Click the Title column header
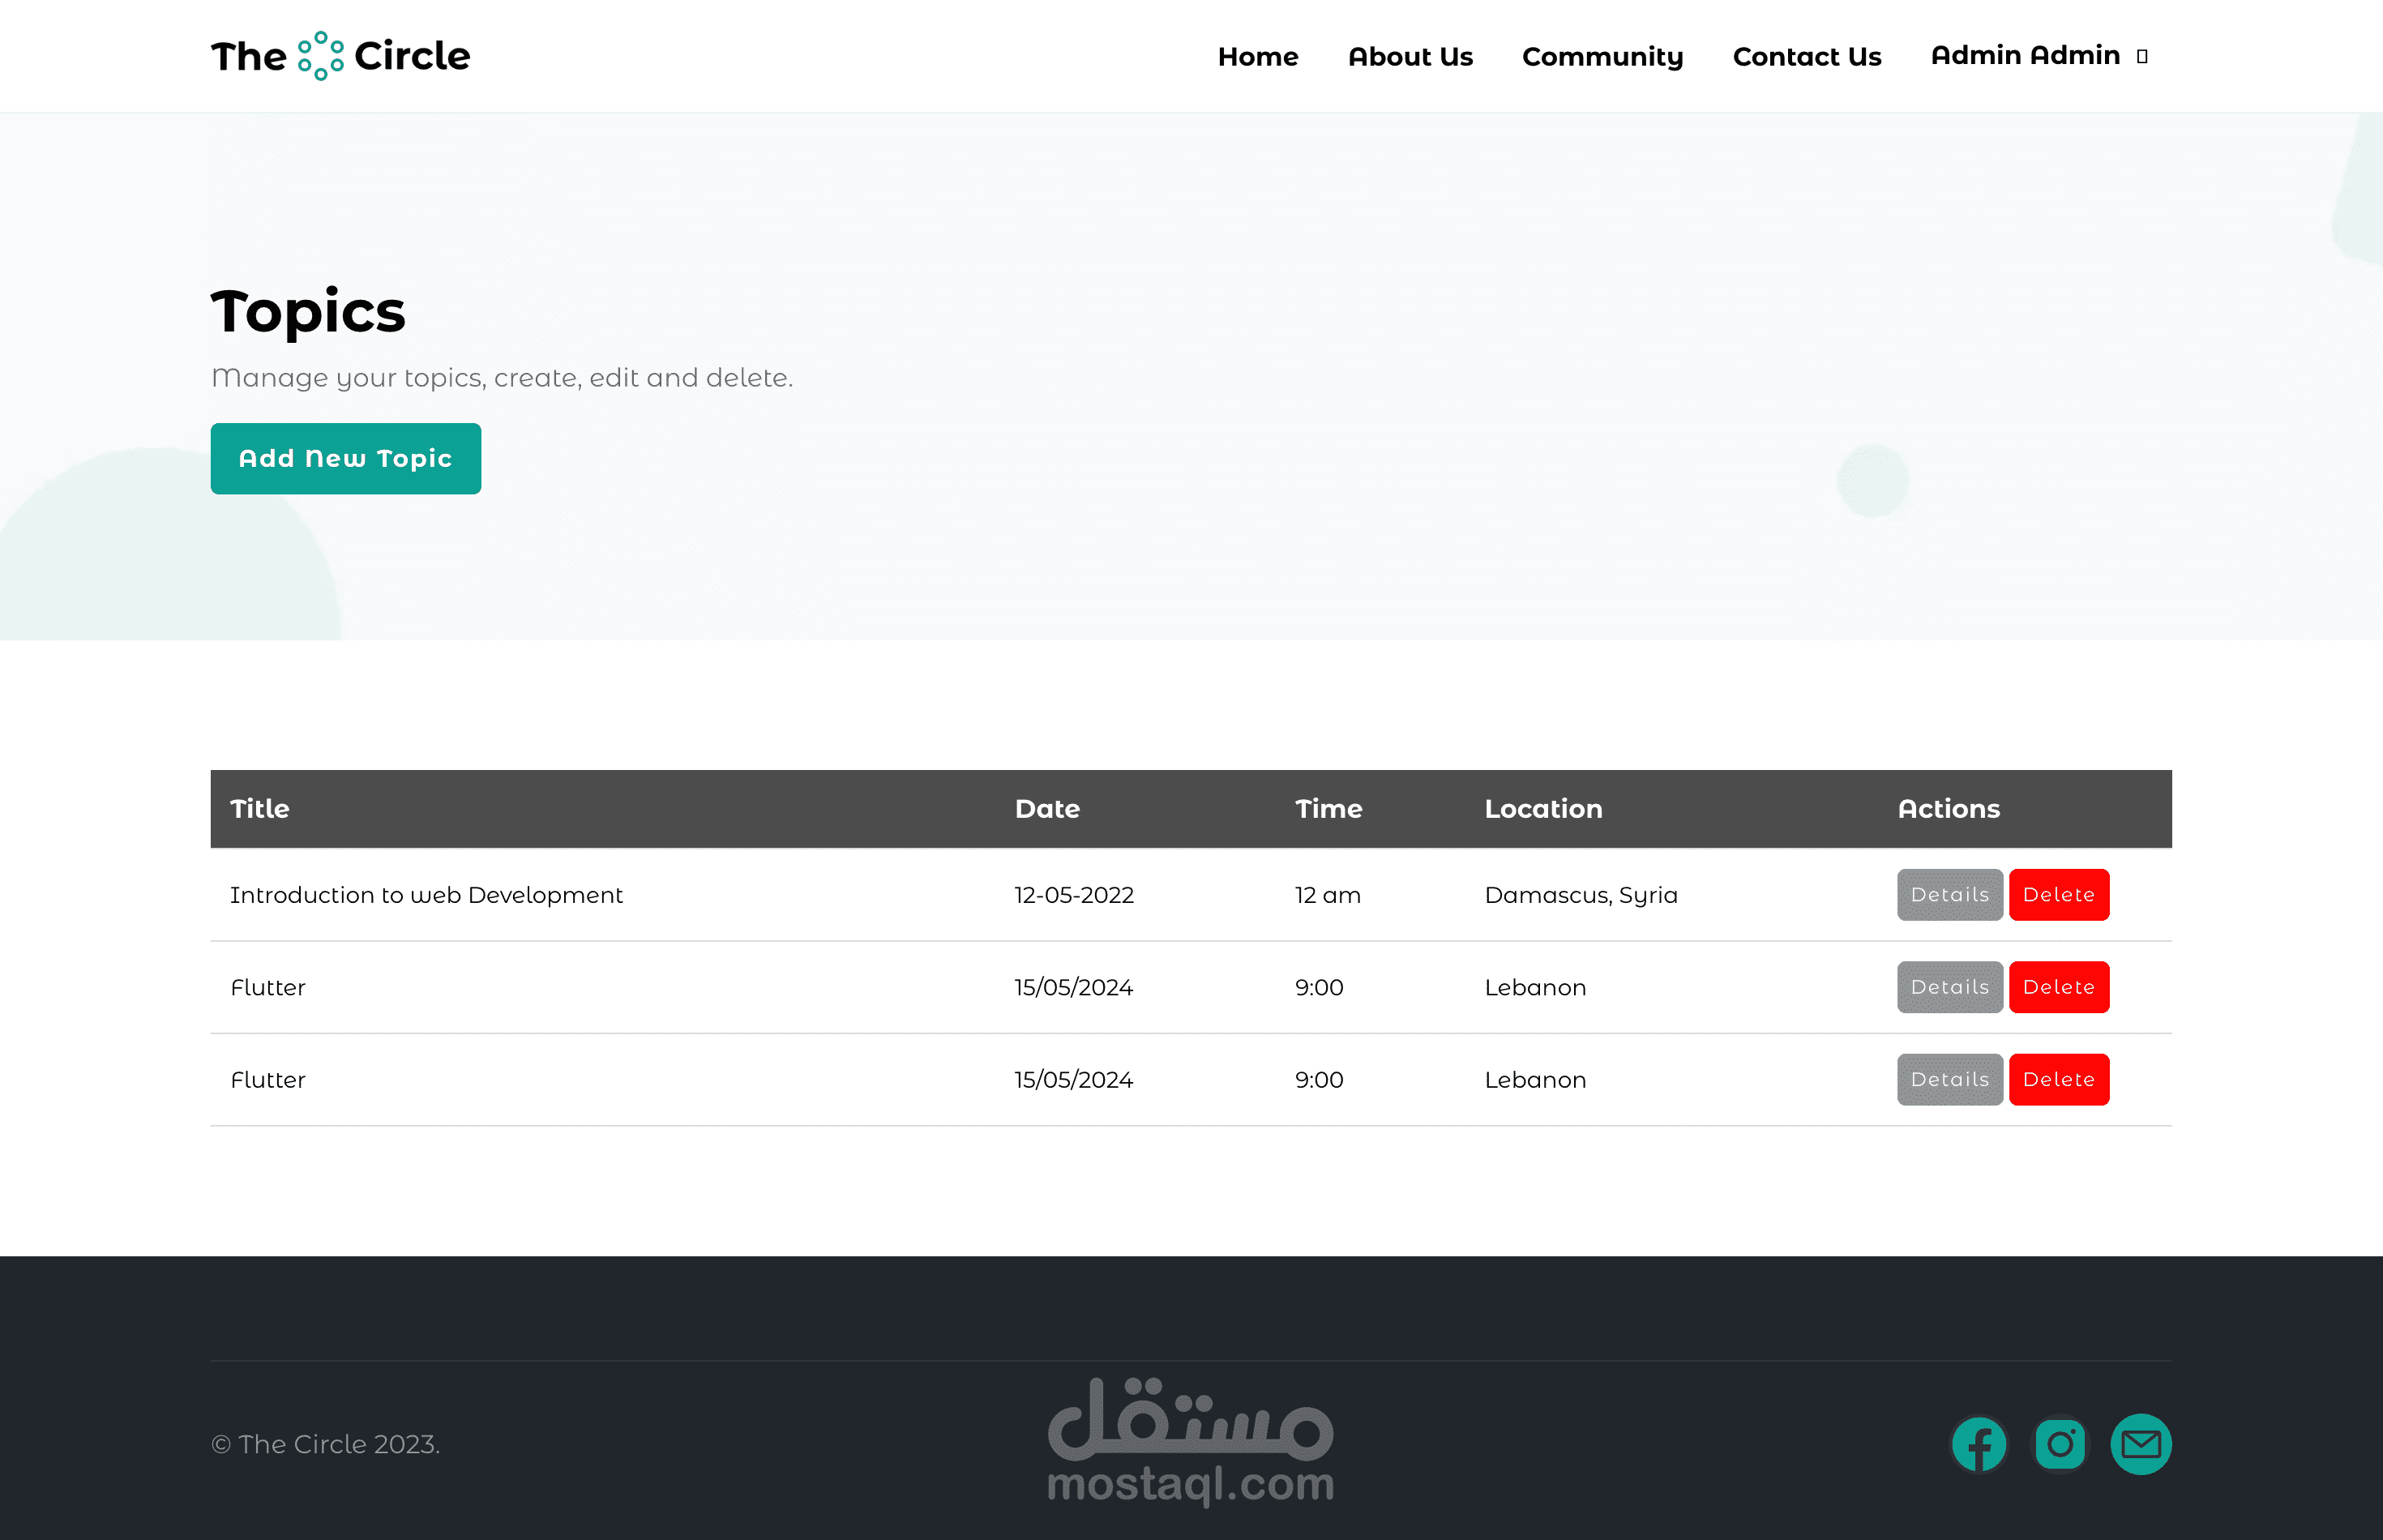2383x1540 pixels. point(260,809)
